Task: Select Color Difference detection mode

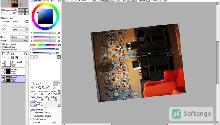Action: coord(31,119)
